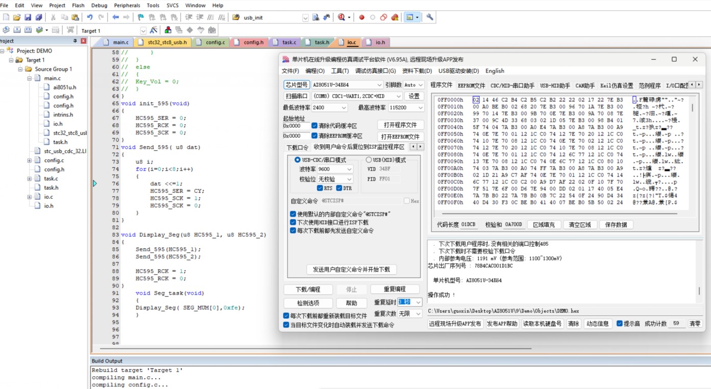Click Manage Run-Time Environment diamond icon

point(189,30)
